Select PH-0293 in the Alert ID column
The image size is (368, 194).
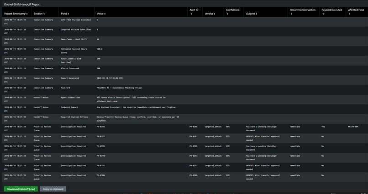(x=194, y=156)
